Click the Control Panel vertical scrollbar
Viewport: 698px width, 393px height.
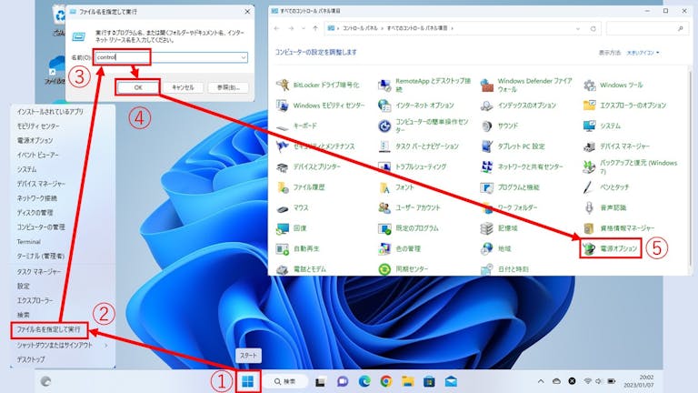coord(691,169)
